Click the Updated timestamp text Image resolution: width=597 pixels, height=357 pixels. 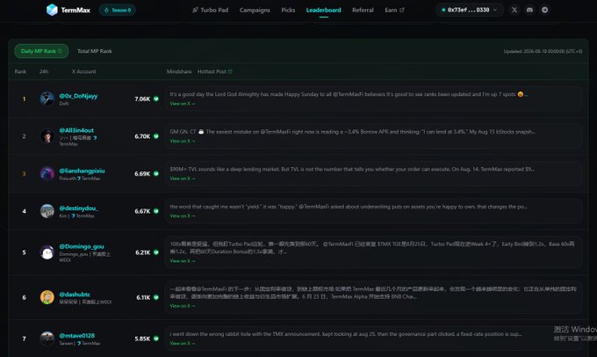(x=543, y=51)
